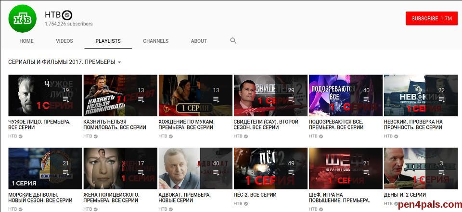This screenshot has height=212, width=462.
Task: Click playlist queue icon on Деньги thumbnail
Action: click(441, 172)
